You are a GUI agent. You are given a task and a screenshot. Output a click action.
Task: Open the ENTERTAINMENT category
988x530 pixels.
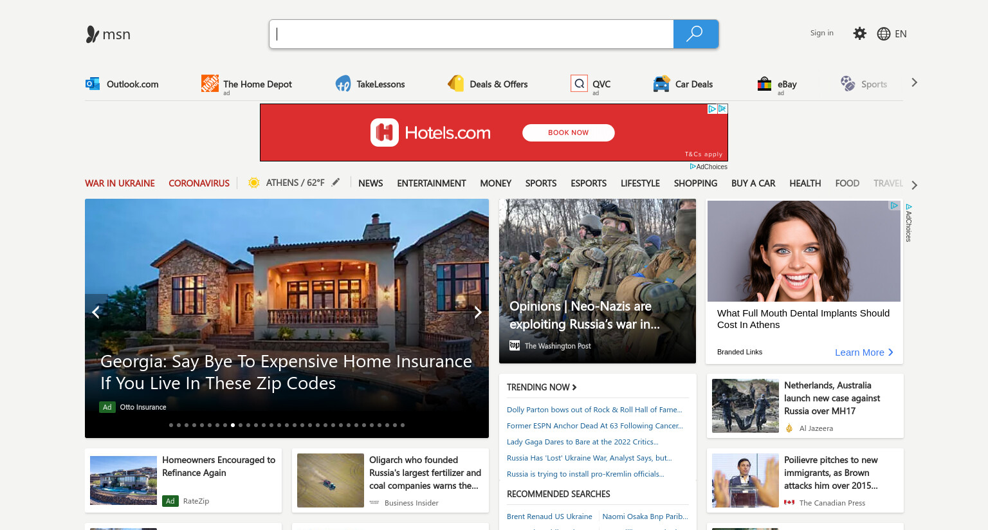pos(432,183)
